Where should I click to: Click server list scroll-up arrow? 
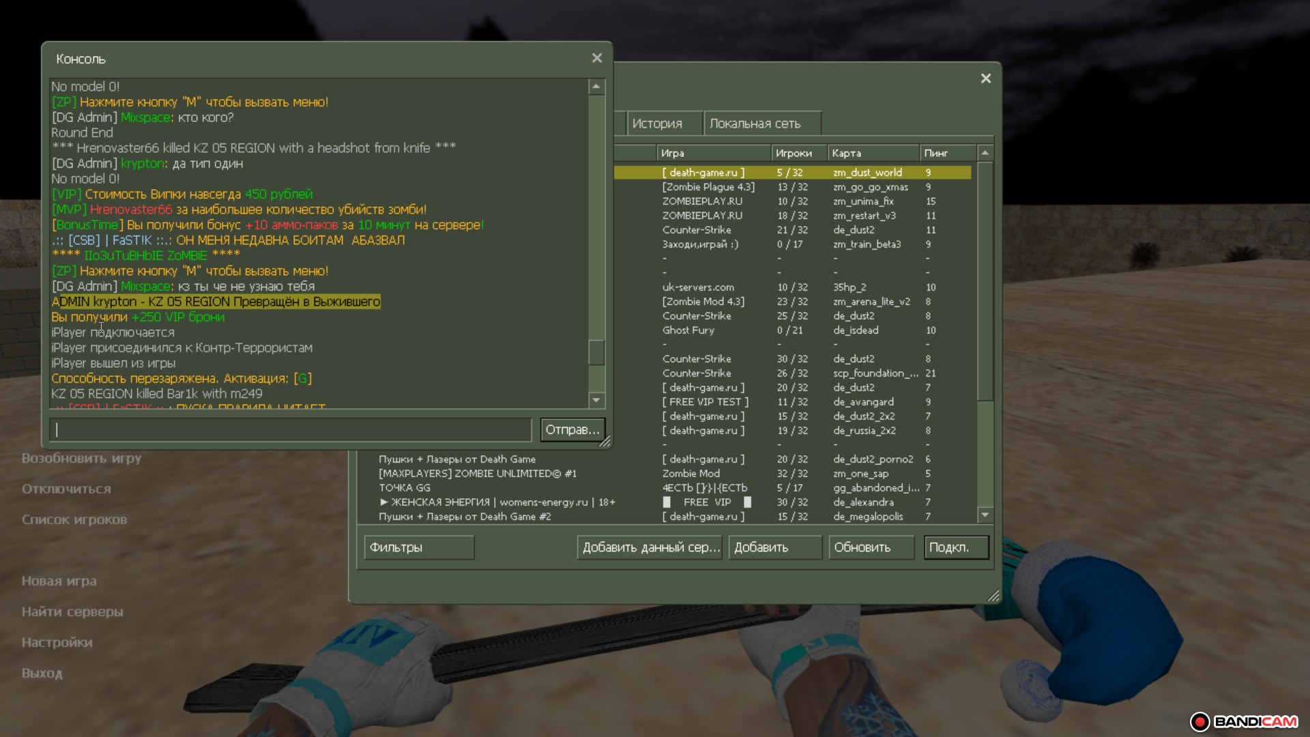tap(985, 153)
